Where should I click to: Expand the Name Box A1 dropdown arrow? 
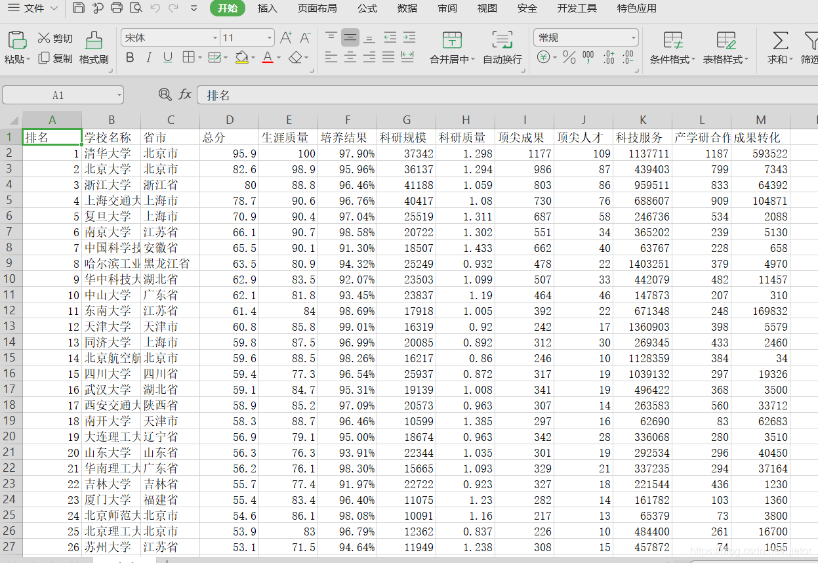coord(119,95)
